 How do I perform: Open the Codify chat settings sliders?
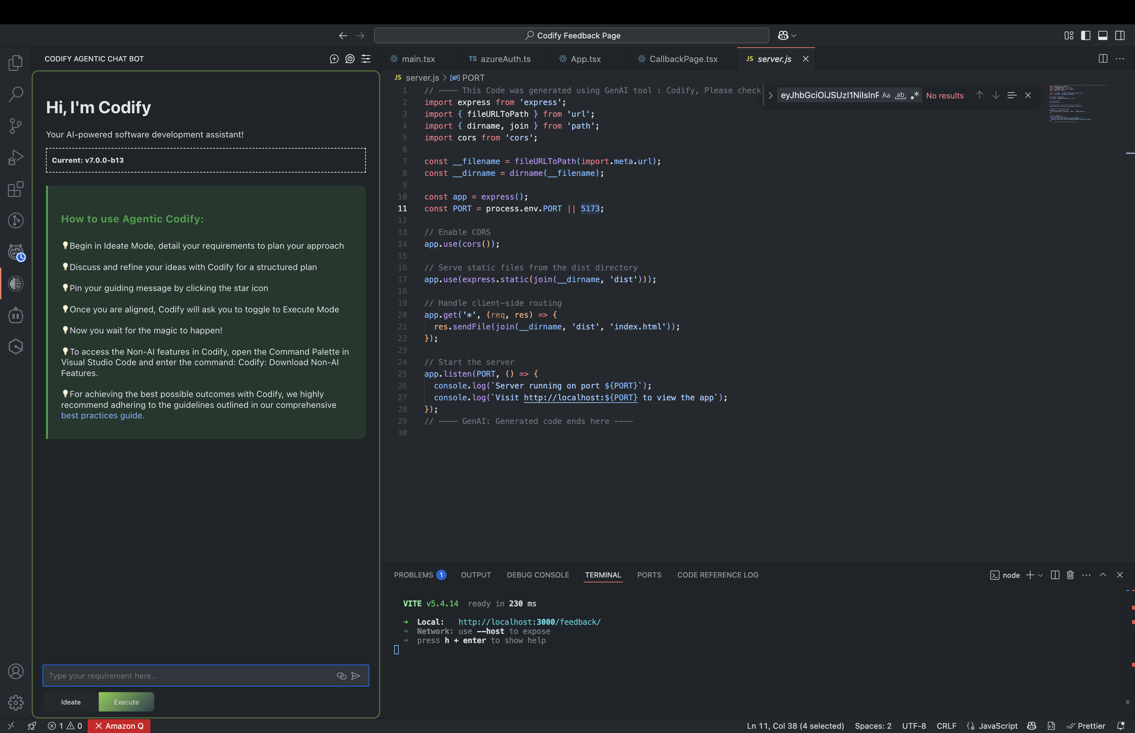pos(366,59)
